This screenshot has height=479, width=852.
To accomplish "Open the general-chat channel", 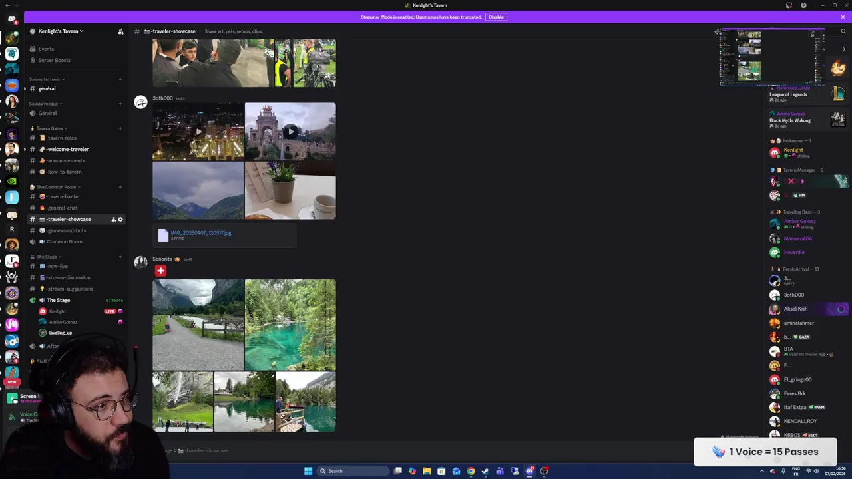I will 62,208.
